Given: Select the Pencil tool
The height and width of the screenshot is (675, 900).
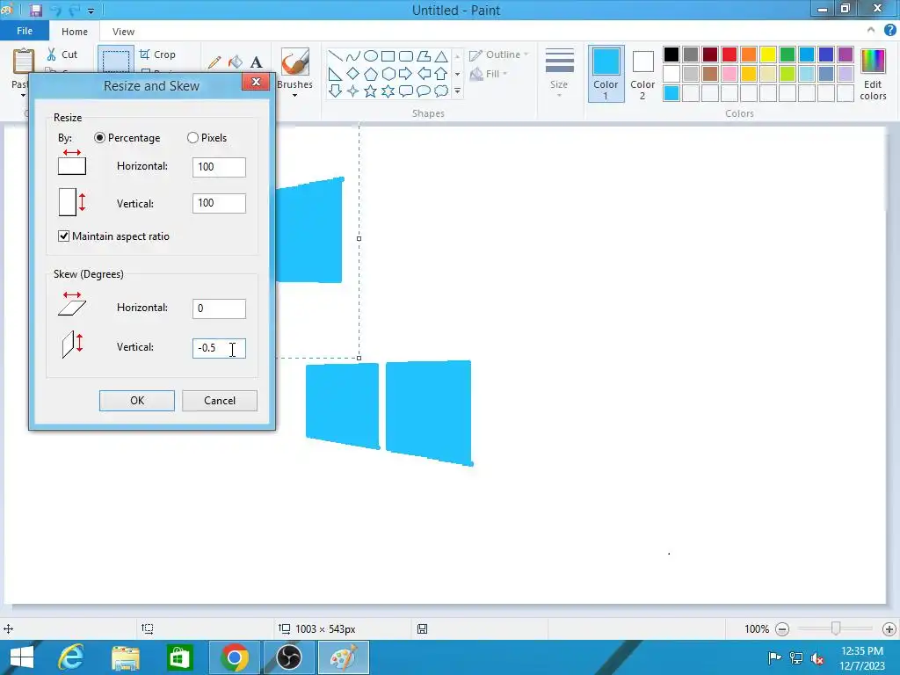Looking at the screenshot, I should tap(214, 62).
